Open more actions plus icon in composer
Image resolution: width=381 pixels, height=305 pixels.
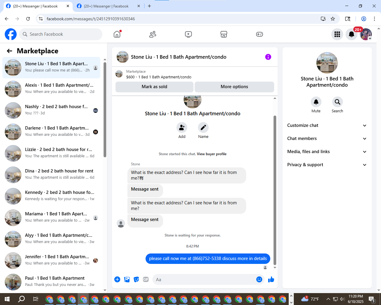point(117,279)
